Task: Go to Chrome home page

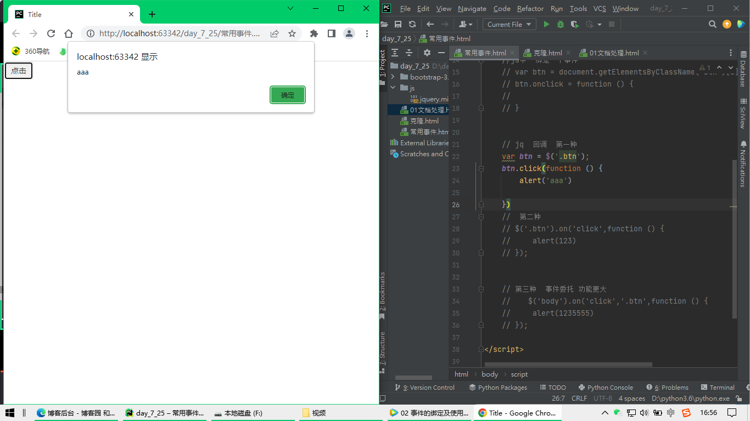Action: [x=69, y=33]
